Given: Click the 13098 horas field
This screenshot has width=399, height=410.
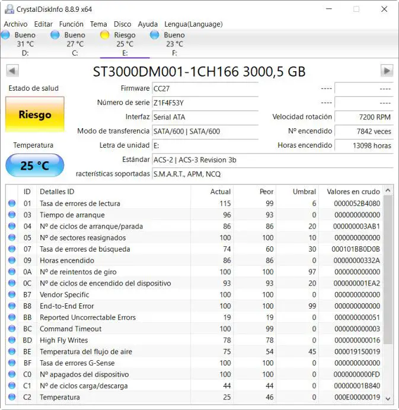Looking at the screenshot, I should point(364,145).
